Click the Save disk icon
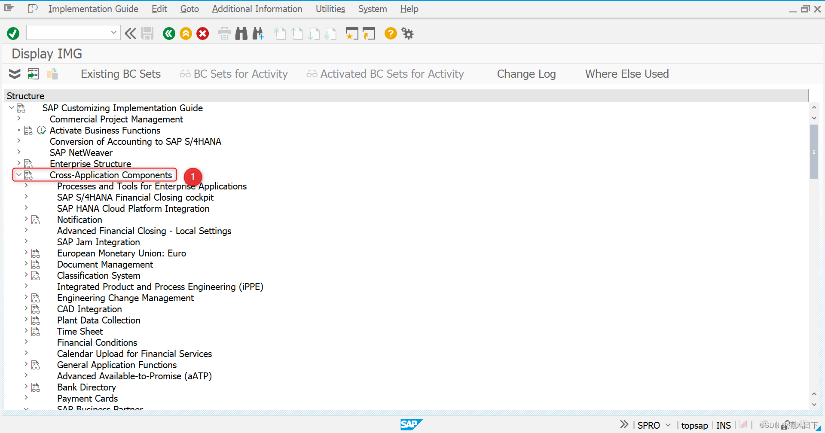 (147, 34)
